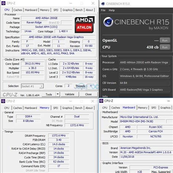The image size is (173, 173).
Task: Click the 'x 38.0' Multiplier value
Action: click(32, 68)
